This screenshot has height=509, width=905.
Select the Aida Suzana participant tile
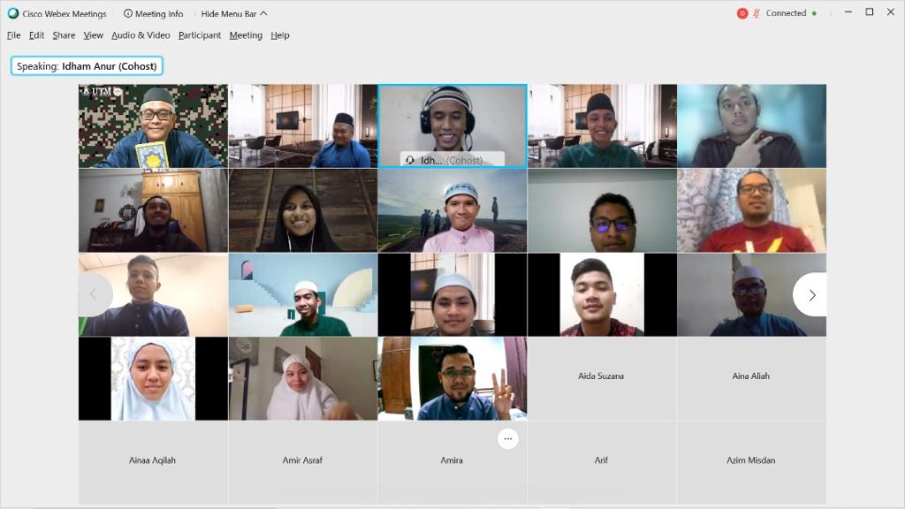601,376
